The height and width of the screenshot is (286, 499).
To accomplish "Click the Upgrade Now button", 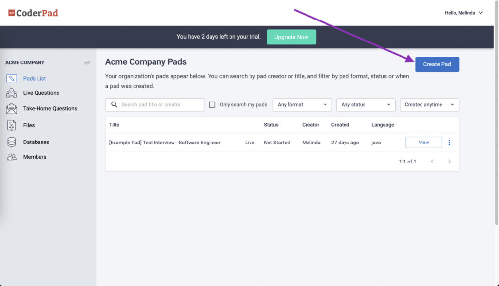I will (x=291, y=37).
